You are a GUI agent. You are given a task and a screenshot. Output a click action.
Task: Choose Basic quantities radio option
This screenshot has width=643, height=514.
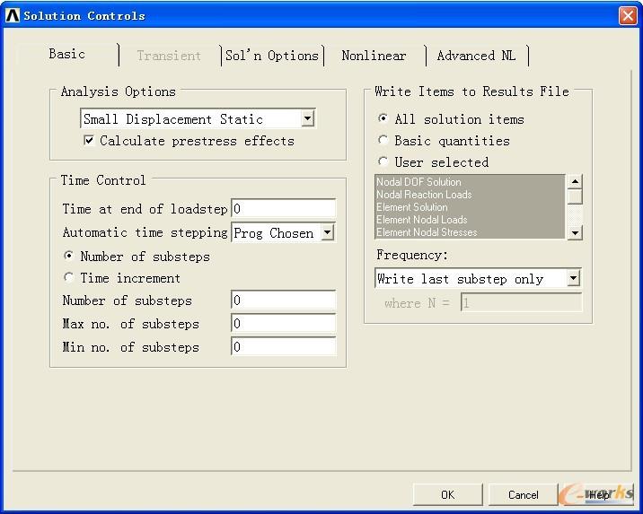[383, 140]
